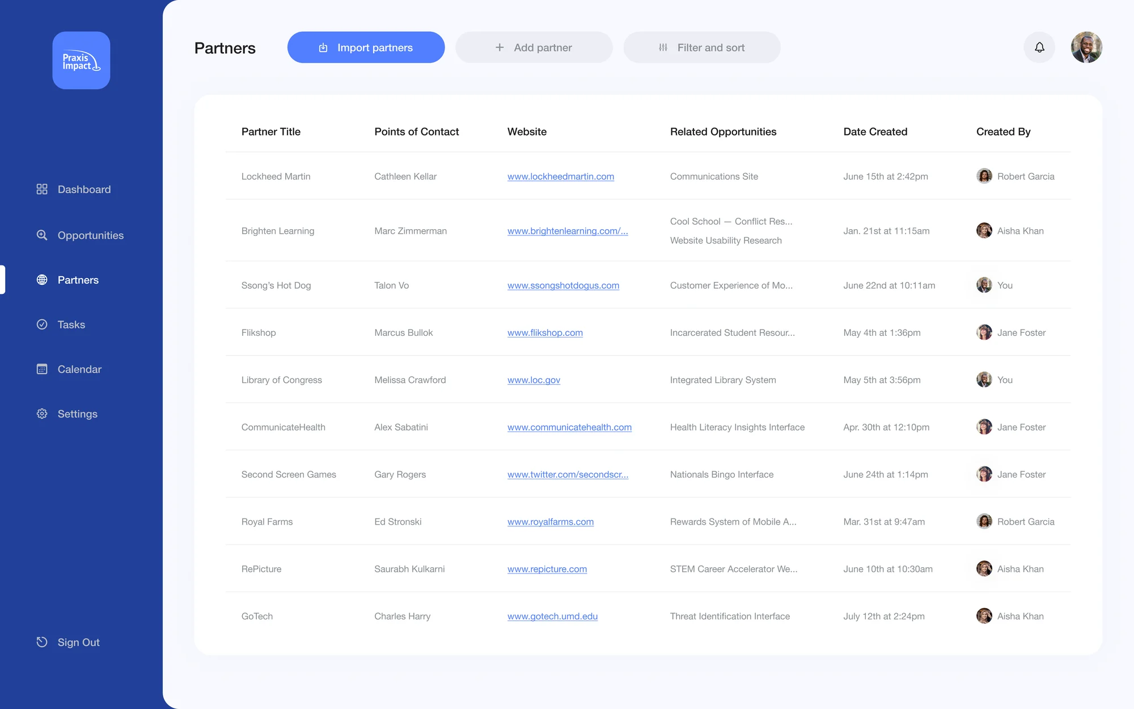
Task: Click the plus icon in Add partner
Action: click(x=500, y=48)
